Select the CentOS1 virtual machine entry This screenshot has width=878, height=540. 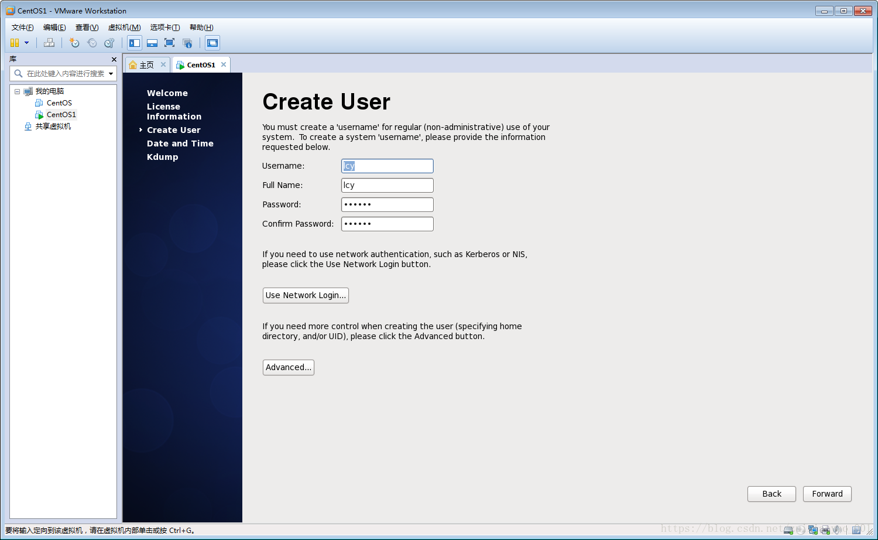tap(61, 115)
